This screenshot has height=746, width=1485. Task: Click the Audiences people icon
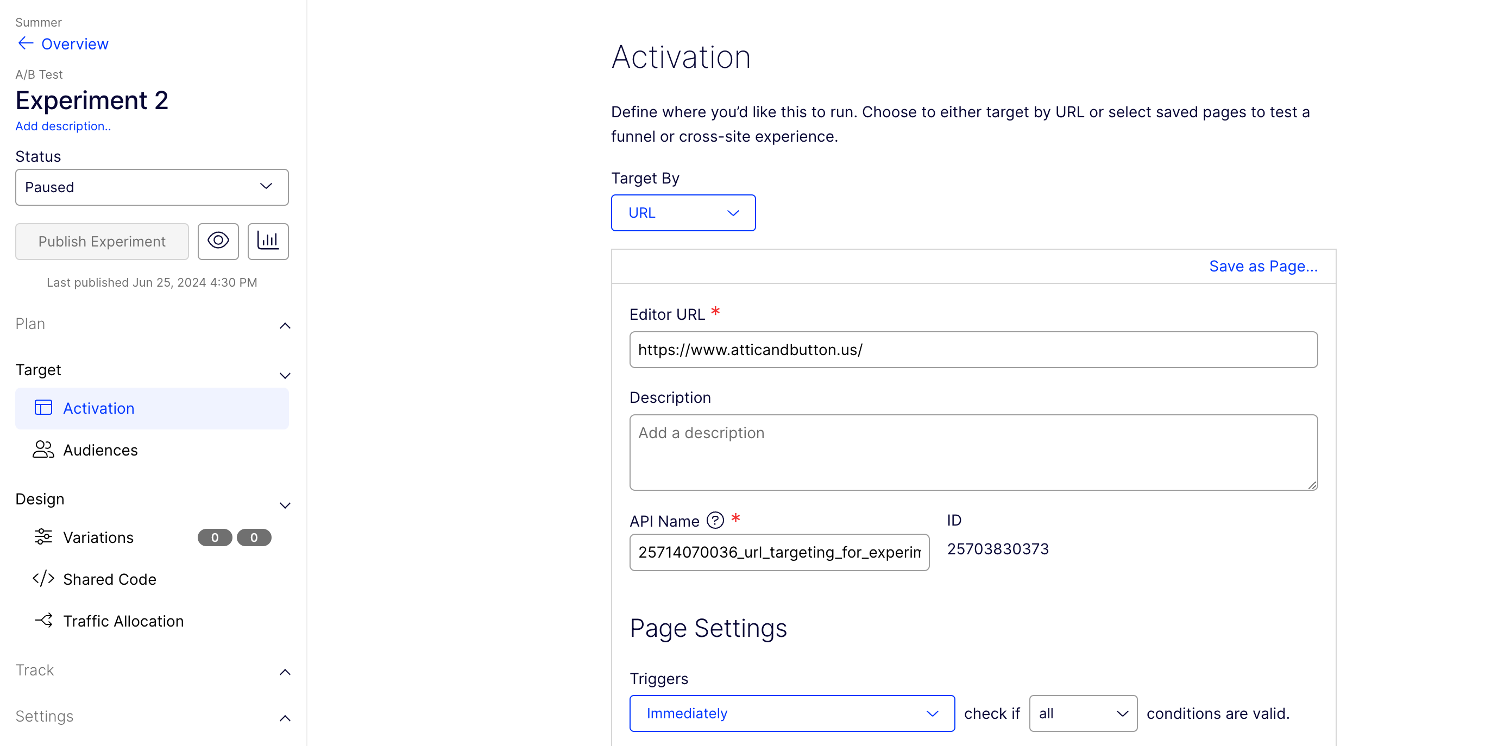click(x=43, y=450)
